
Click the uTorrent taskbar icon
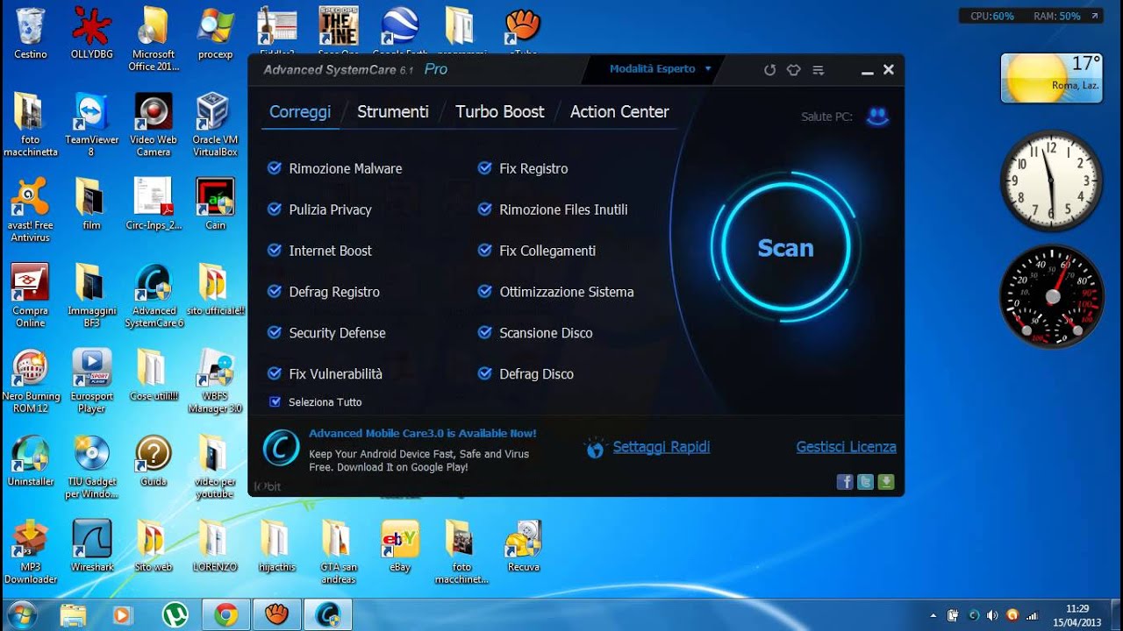click(x=175, y=614)
